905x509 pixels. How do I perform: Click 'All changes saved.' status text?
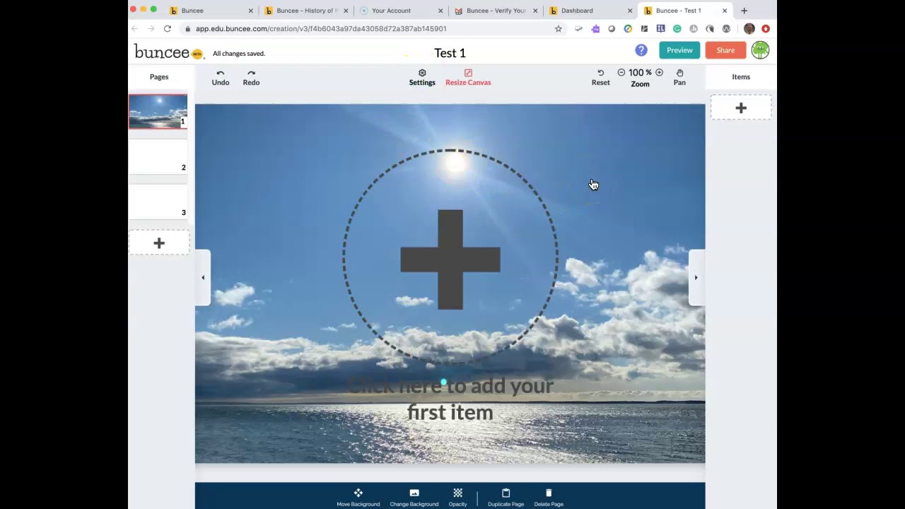[x=239, y=54]
